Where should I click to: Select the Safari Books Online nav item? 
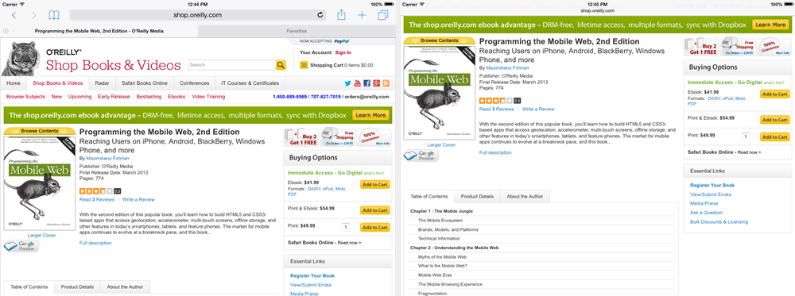(145, 83)
